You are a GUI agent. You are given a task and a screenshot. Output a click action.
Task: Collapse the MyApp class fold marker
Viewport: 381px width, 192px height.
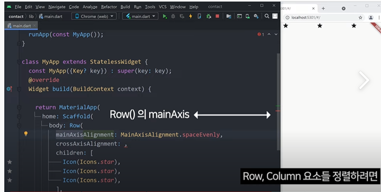tap(19, 62)
